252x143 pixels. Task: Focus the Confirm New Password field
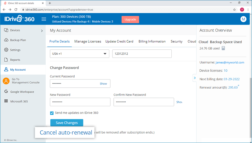coord(144,102)
